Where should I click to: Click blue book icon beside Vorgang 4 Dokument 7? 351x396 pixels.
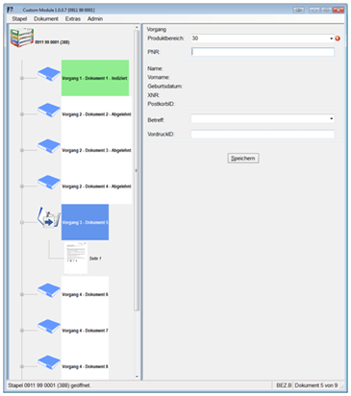[x=49, y=327]
